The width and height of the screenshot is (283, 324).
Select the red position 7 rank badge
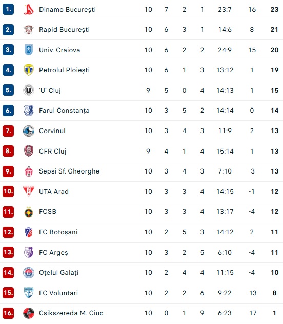[8, 131]
